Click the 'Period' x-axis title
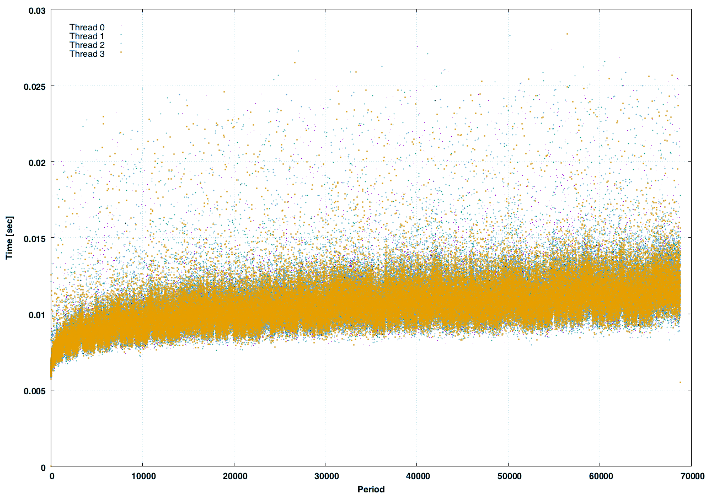Screen dimensions: 706x494 371,489
